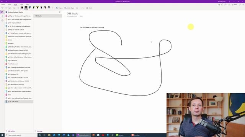Open Camtasia taskbar button
The width and height of the screenshot is (245, 137).
coord(122,135)
